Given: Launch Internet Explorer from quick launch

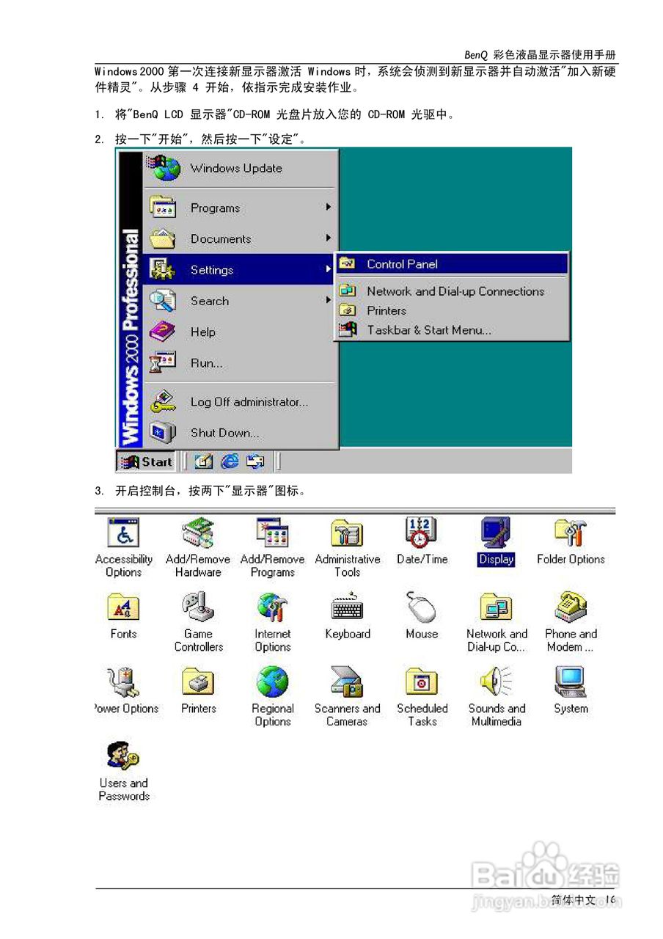Looking at the screenshot, I should [x=230, y=462].
